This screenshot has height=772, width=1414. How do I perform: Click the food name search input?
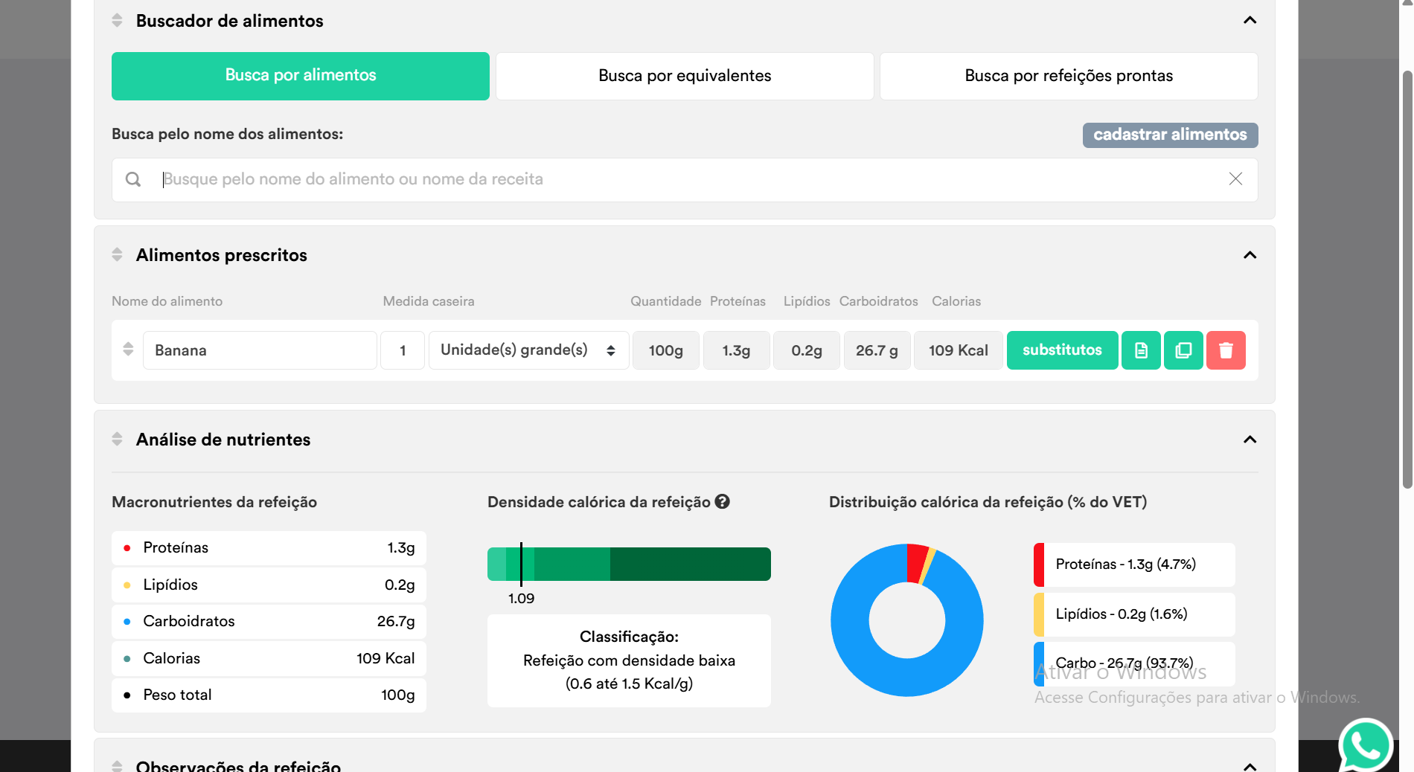click(x=685, y=179)
